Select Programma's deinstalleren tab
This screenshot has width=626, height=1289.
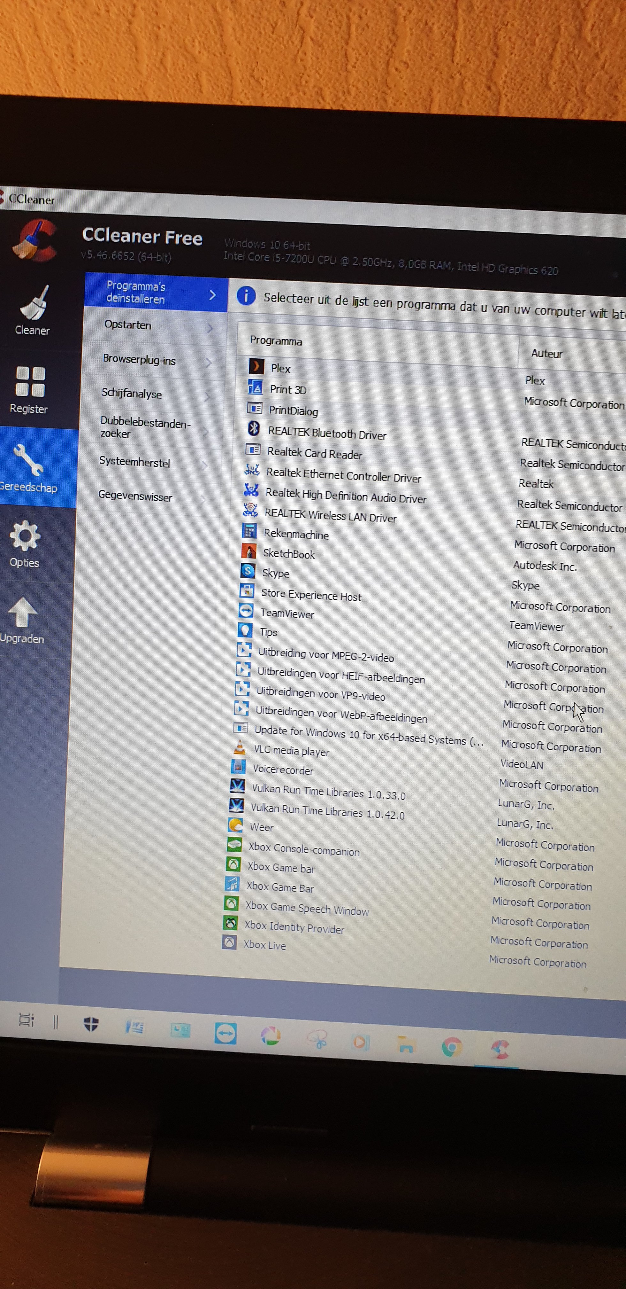156,292
